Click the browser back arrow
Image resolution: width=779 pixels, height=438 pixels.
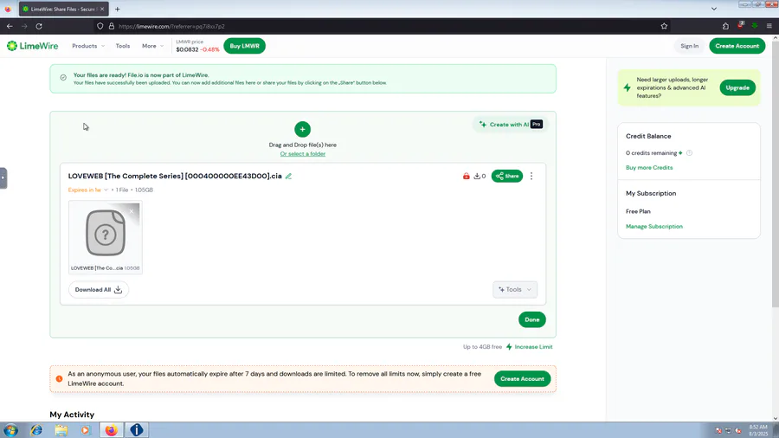10,26
